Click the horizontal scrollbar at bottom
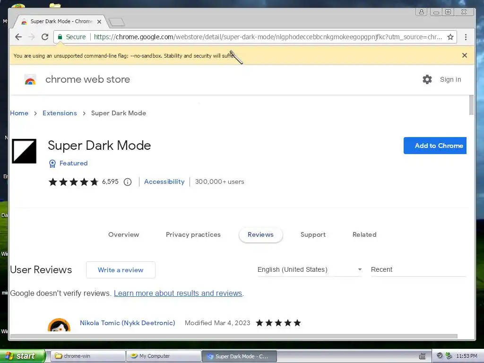Viewport: 484px width, 363px height. click(x=233, y=336)
